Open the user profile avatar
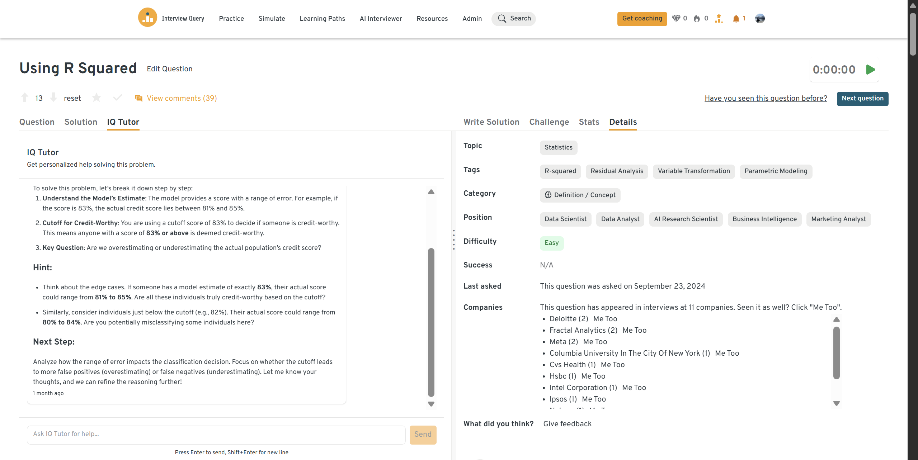918x460 pixels. point(759,19)
